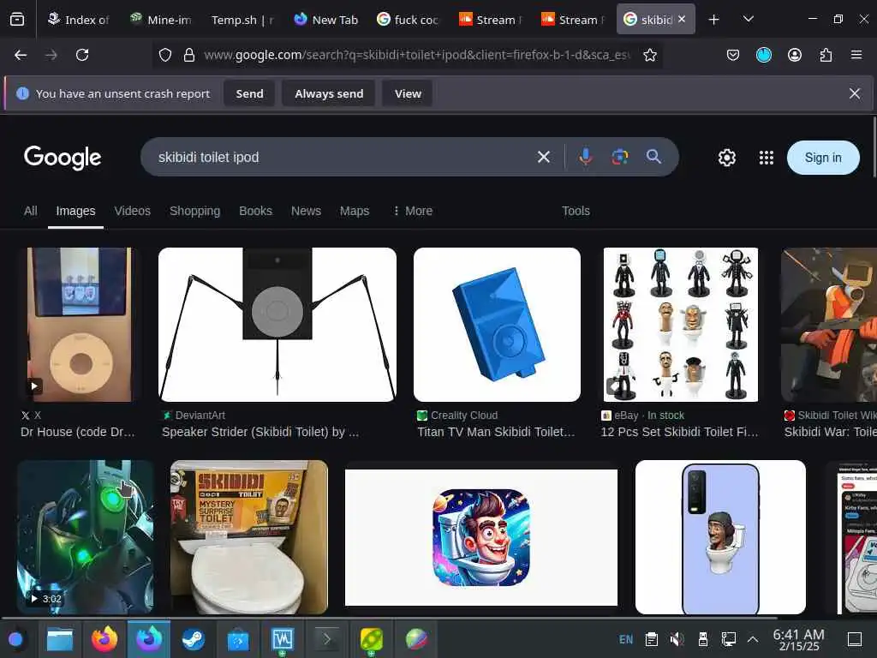
Task: Select the Shopping search tab
Action: (x=194, y=211)
